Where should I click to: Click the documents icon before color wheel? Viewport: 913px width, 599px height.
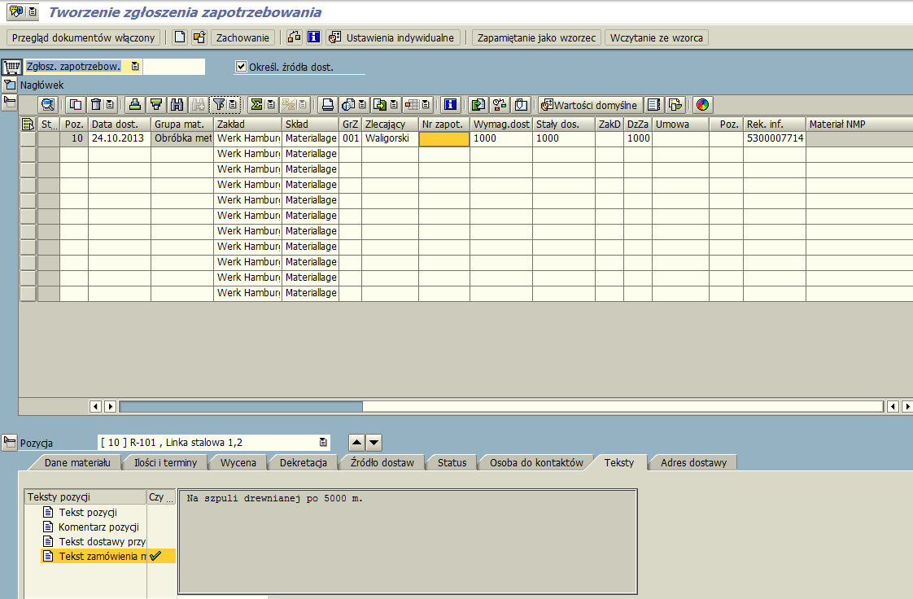click(x=675, y=105)
